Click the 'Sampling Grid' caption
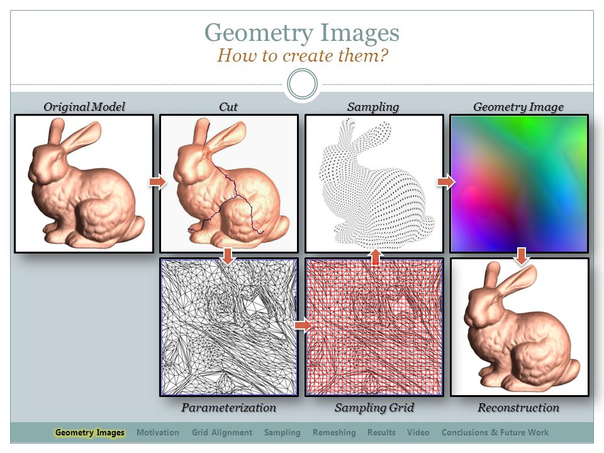The height and width of the screenshot is (453, 604). pos(374,408)
